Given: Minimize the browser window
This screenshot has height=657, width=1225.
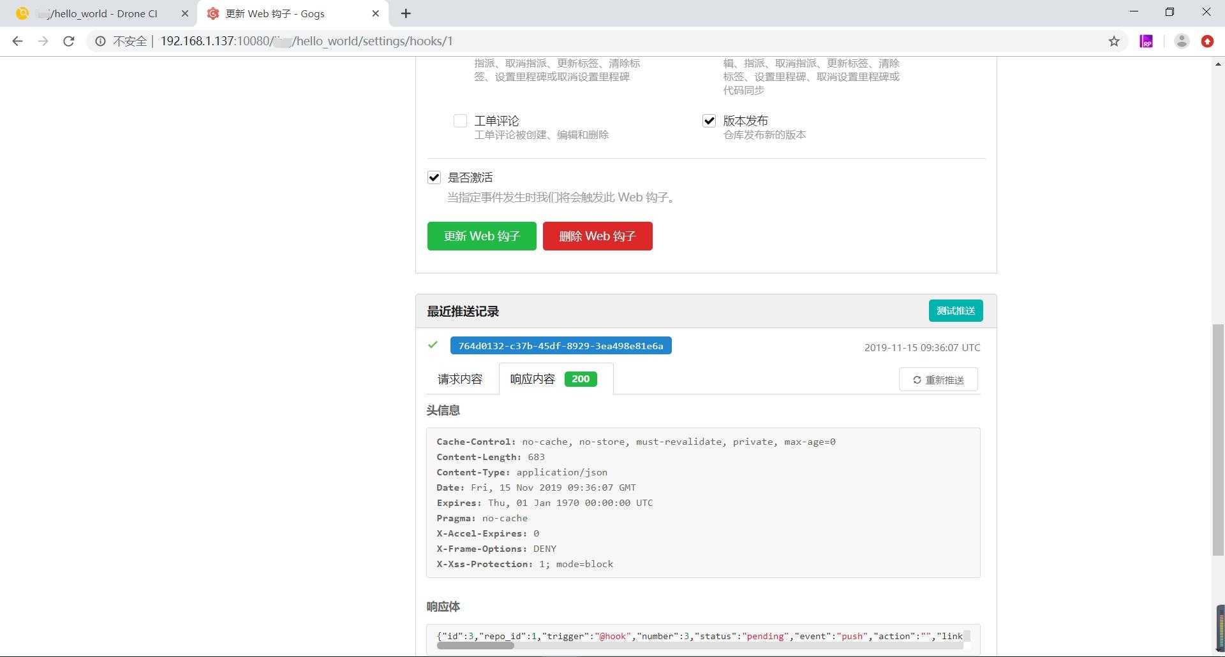Looking at the screenshot, I should [1134, 11].
